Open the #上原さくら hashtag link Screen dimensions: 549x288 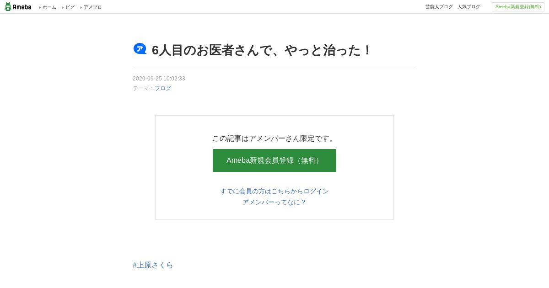click(153, 265)
